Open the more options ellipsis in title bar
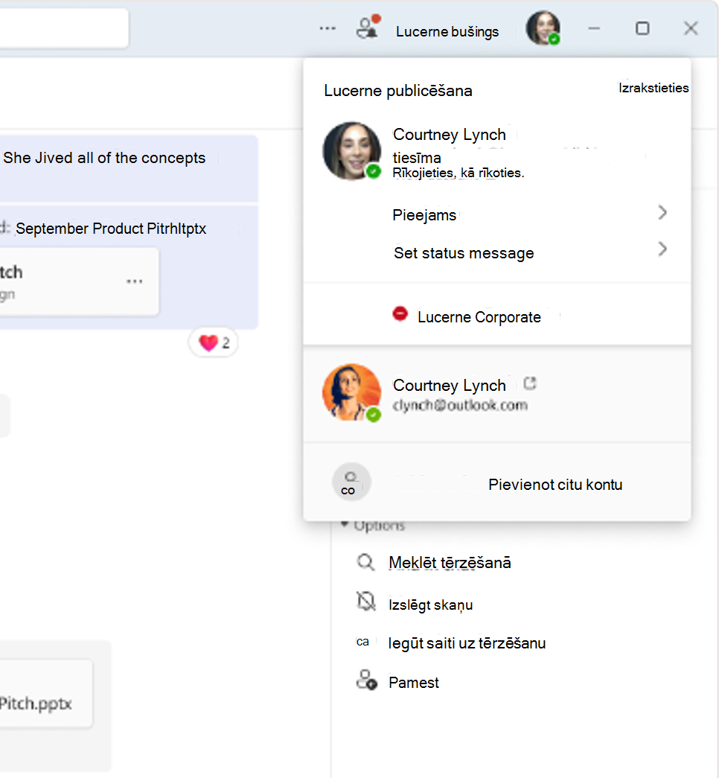719x778 pixels. click(327, 28)
